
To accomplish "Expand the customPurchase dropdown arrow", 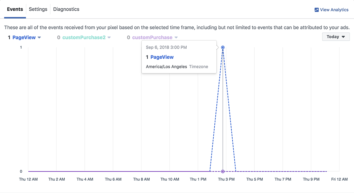I will [176, 38].
